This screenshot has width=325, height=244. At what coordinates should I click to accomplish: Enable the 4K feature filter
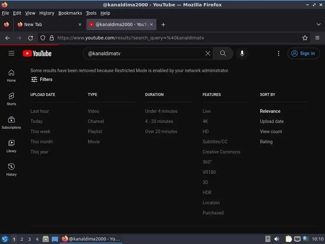pyautogui.click(x=205, y=121)
